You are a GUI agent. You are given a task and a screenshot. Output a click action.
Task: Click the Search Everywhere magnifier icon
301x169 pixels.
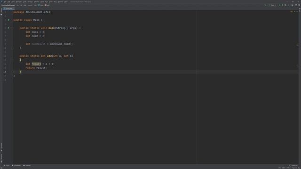coord(299,5)
